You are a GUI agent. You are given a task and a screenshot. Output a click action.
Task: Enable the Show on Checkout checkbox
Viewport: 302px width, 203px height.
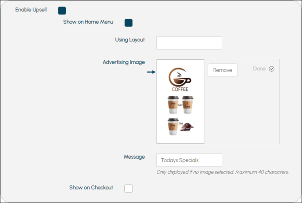(x=129, y=188)
